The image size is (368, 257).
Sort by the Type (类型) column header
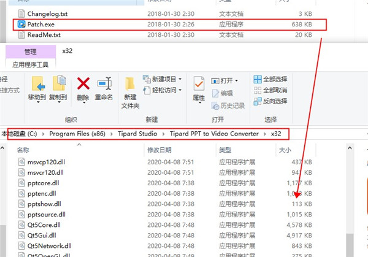225,150
